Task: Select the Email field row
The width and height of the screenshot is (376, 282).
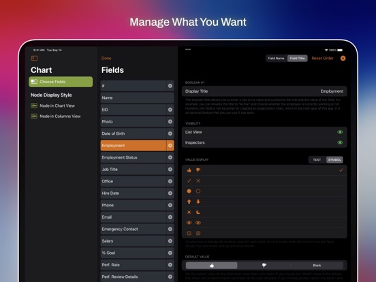Action: pos(133,217)
